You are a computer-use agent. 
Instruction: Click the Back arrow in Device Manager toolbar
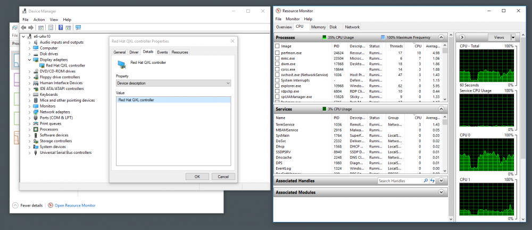[23, 28]
